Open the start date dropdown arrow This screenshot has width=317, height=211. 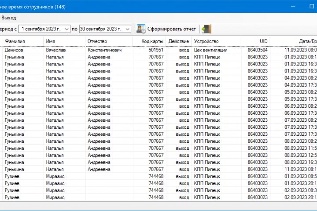click(x=67, y=29)
